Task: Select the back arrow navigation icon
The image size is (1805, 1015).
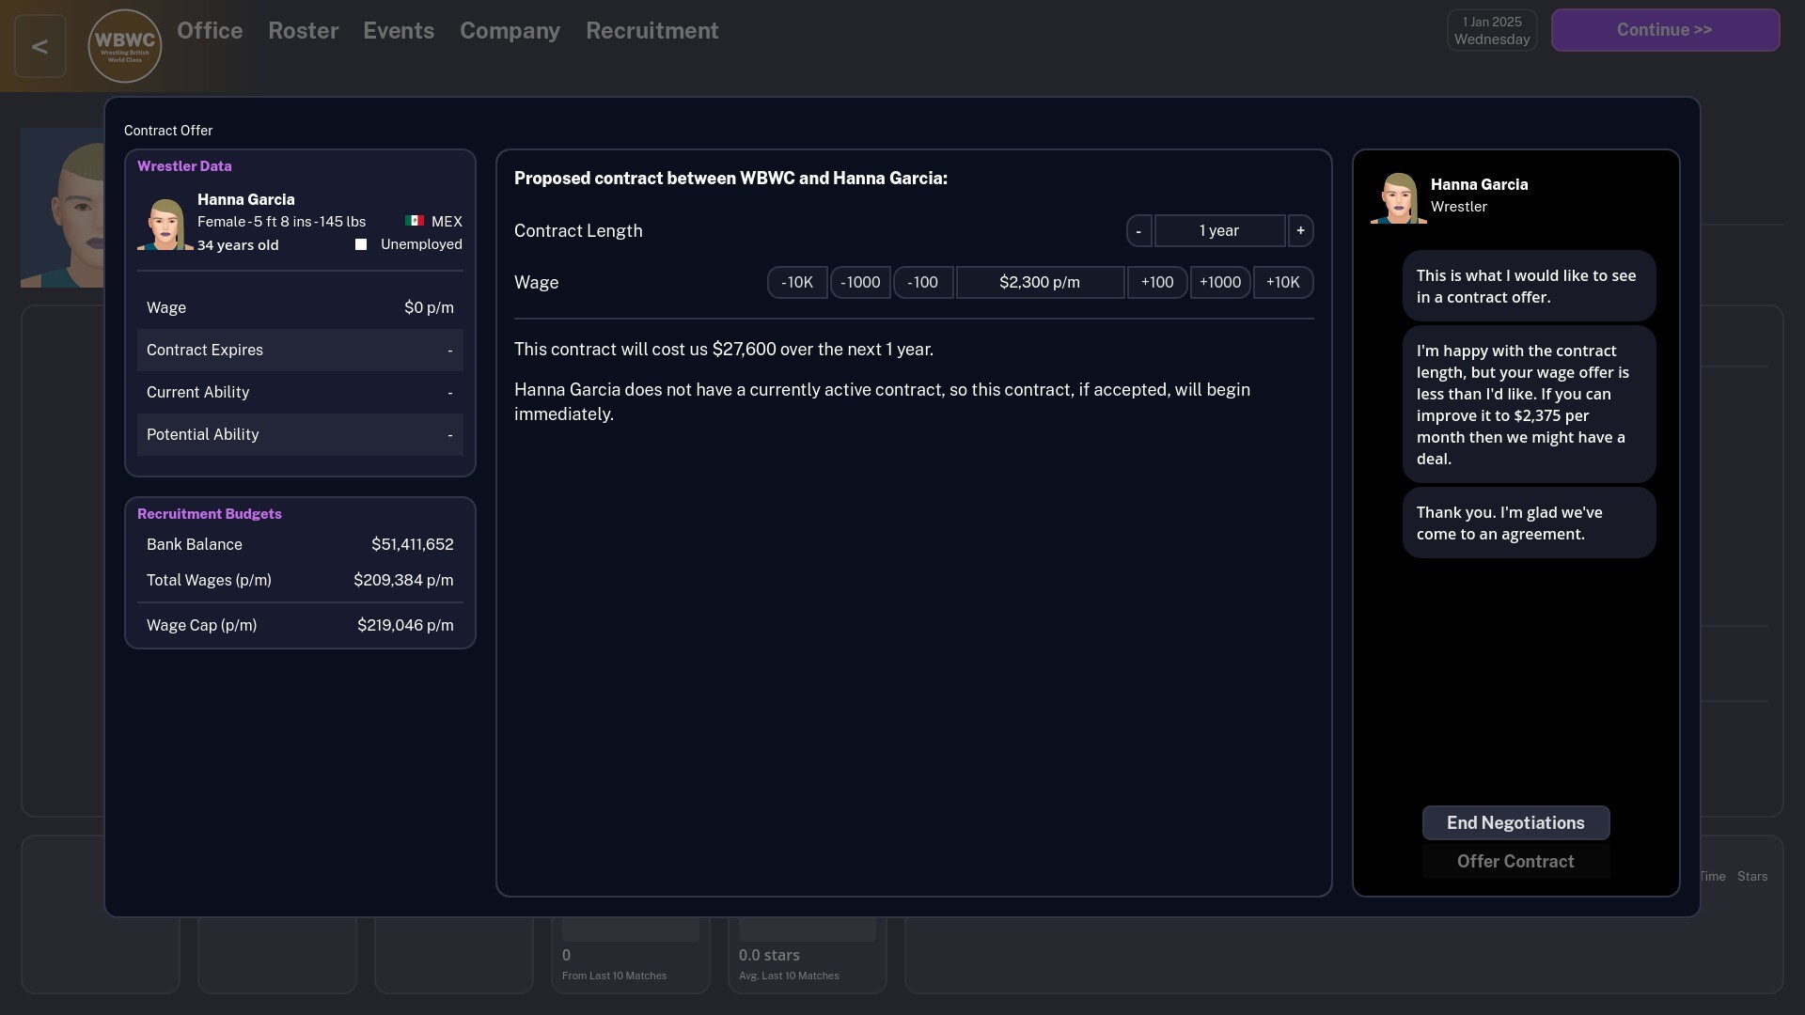Action: click(39, 45)
